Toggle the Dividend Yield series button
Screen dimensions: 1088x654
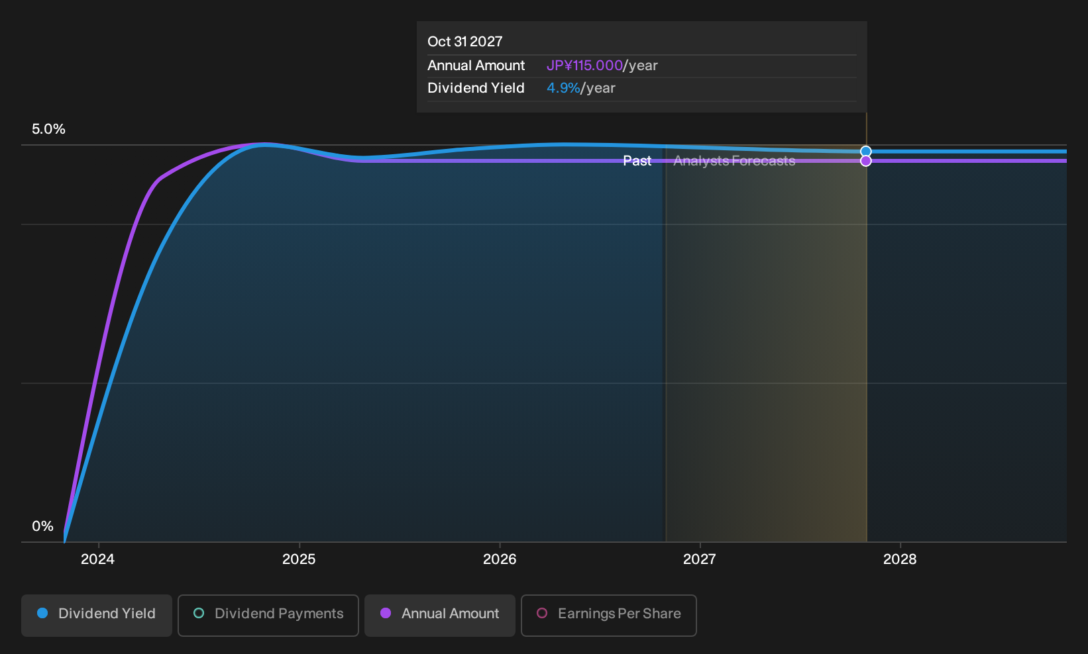click(x=97, y=616)
